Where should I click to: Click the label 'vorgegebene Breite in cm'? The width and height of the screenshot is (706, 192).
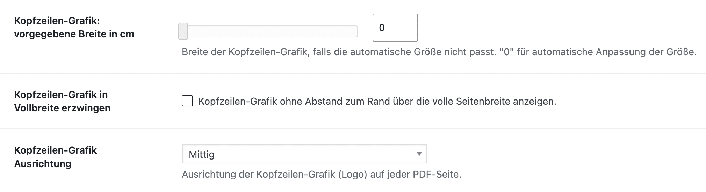tap(74, 34)
